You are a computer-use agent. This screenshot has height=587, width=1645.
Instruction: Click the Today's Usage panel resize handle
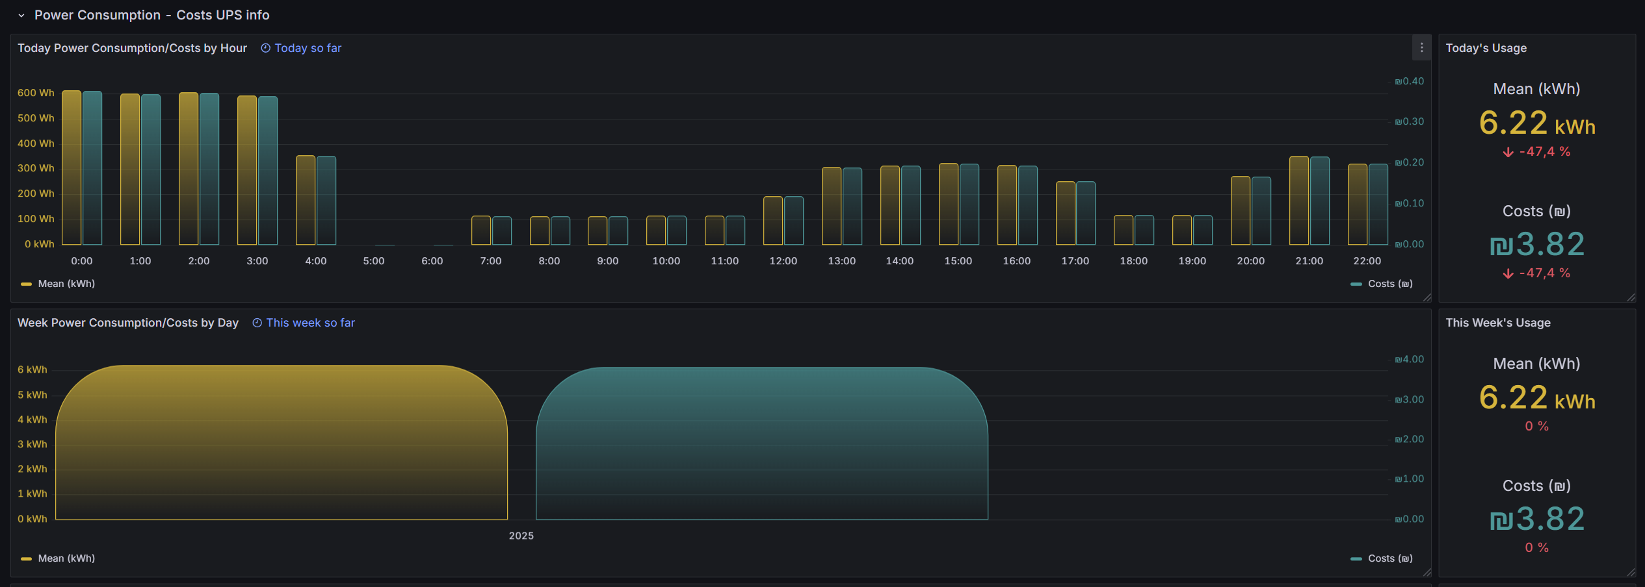(x=1631, y=298)
